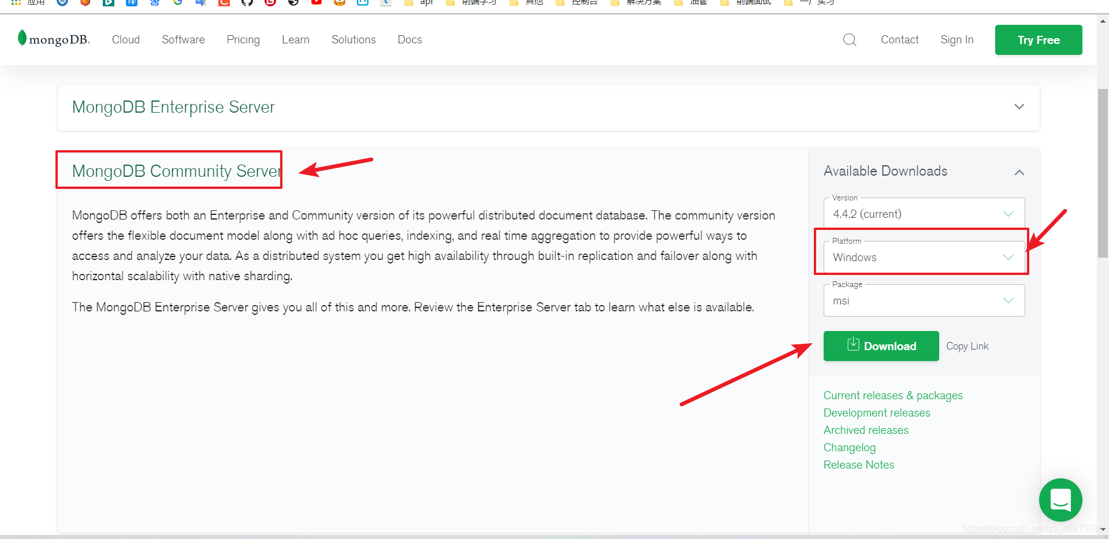1109x539 pixels.
Task: Click the page vertical scrollbar thumb
Action: pos(1103,173)
